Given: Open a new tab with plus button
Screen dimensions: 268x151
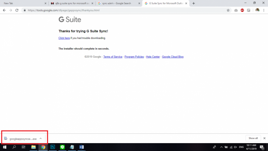Looking at the screenshot, I should pyautogui.click(x=194, y=3).
